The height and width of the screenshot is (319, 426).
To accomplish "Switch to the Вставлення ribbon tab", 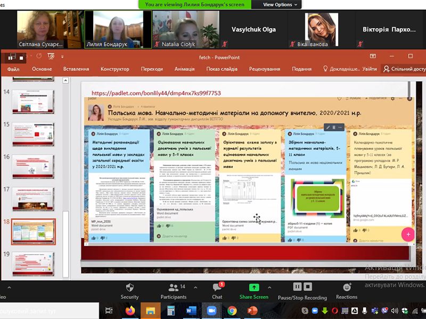I will [x=76, y=69].
